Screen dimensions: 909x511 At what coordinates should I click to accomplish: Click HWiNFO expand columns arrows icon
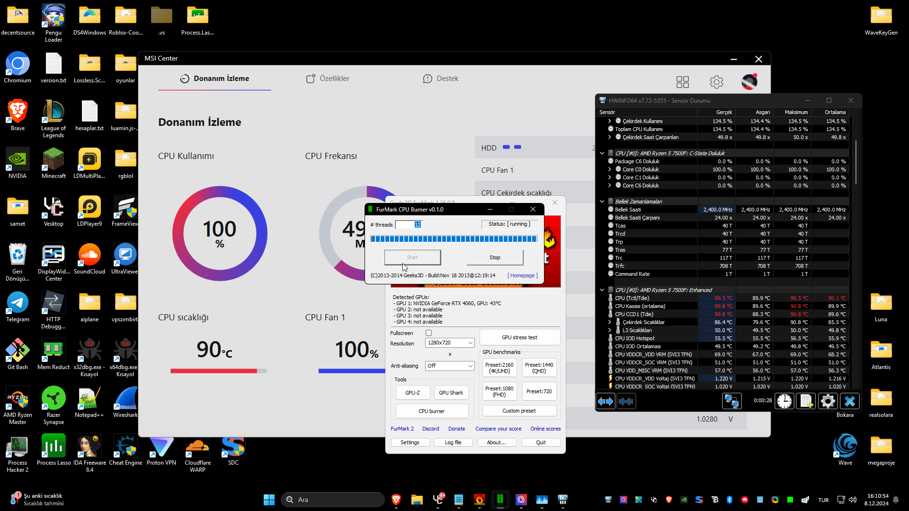pos(605,401)
